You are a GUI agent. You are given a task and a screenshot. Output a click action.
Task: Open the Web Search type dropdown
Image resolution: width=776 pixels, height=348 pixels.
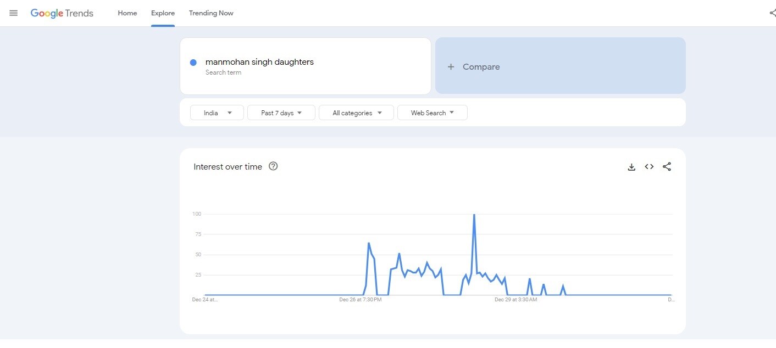tap(432, 113)
